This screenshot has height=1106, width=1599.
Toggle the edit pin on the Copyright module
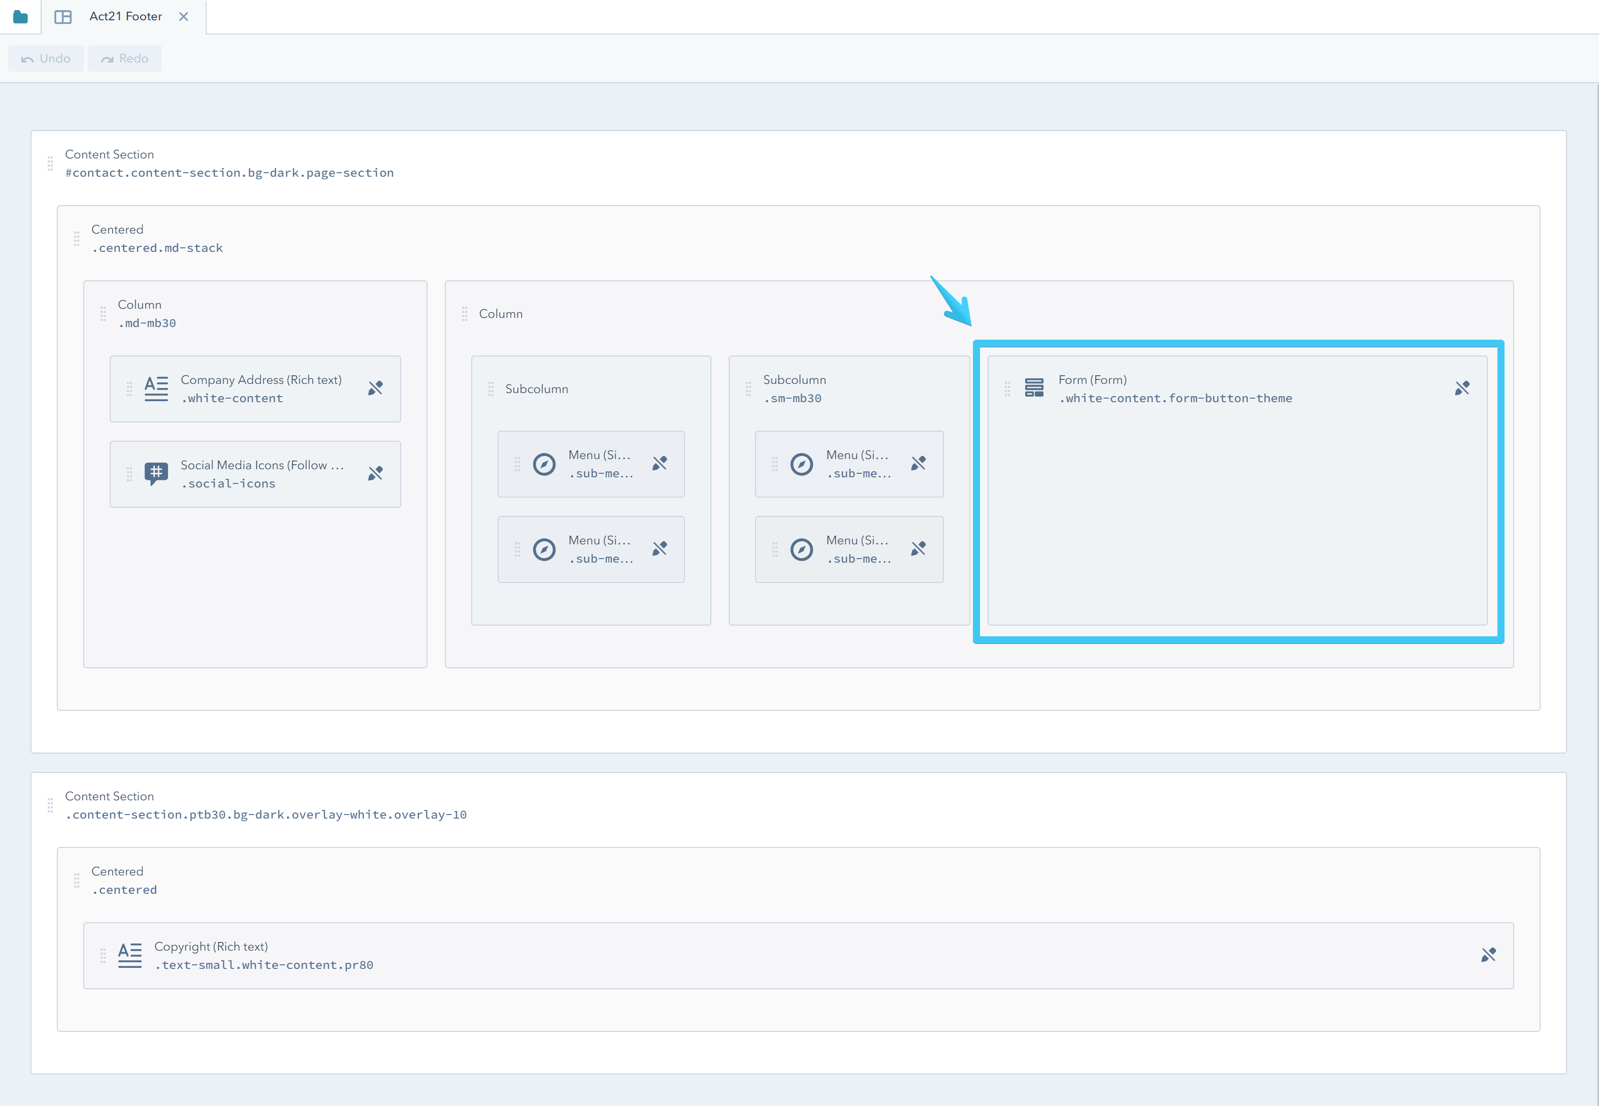coord(1488,955)
